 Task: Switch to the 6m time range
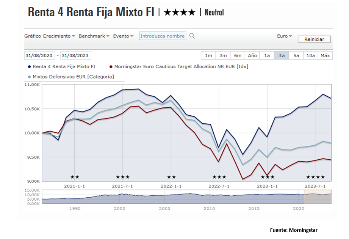(238, 55)
